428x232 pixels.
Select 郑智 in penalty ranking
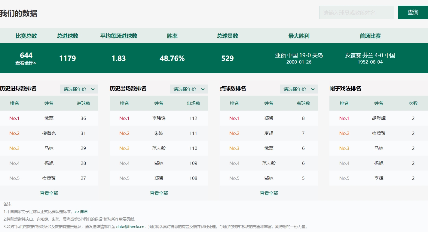[269, 118]
